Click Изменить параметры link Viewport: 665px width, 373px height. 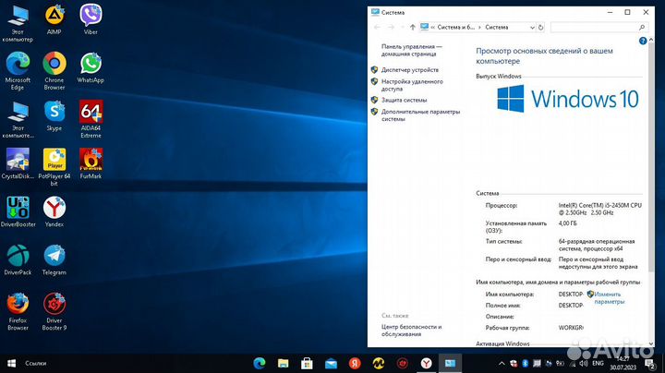point(608,297)
